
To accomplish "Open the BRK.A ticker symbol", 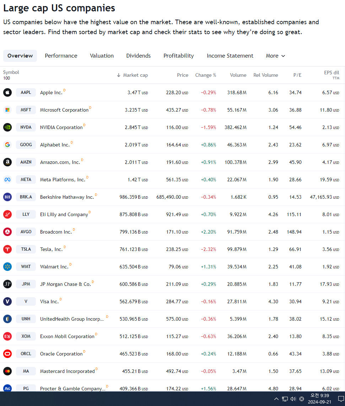I will pyautogui.click(x=26, y=197).
